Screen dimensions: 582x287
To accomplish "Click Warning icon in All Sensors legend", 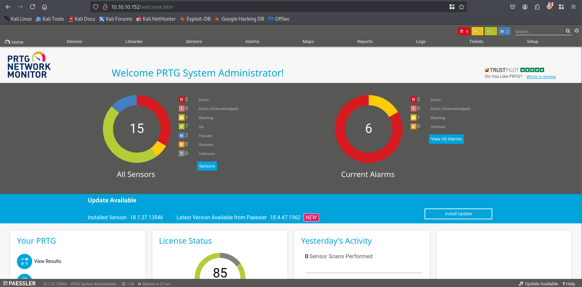I will (x=181, y=117).
